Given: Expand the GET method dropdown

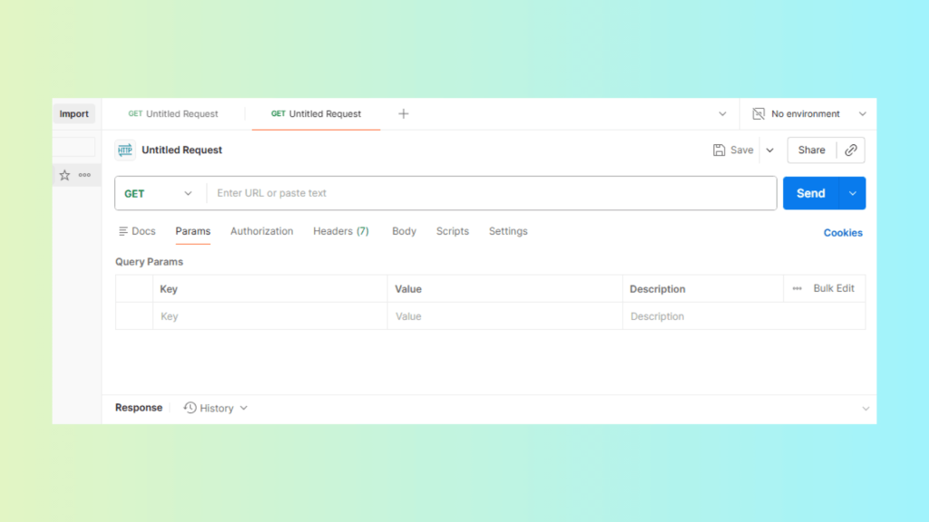Looking at the screenshot, I should [161, 193].
